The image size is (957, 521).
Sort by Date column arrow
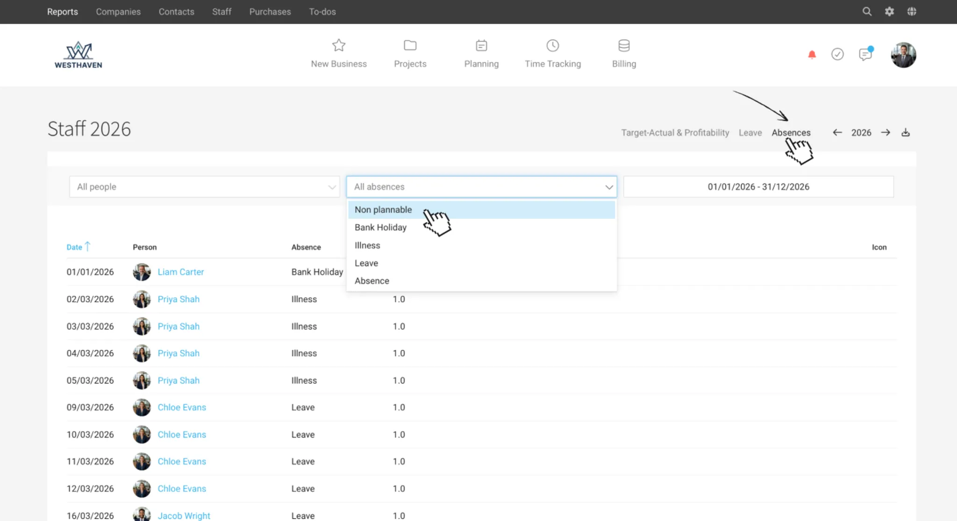click(x=87, y=246)
